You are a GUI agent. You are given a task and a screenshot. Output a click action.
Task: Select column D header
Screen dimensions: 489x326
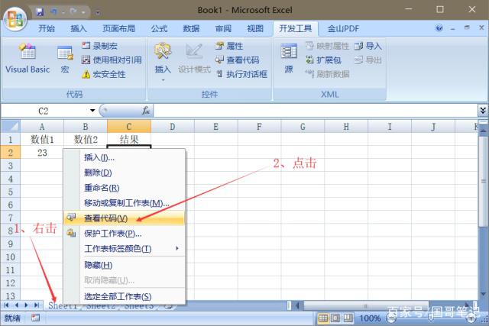coord(173,127)
